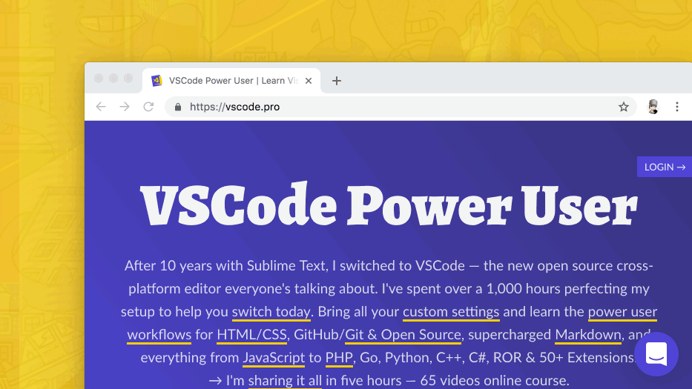Select the VSCode Power User tab

(x=231, y=81)
